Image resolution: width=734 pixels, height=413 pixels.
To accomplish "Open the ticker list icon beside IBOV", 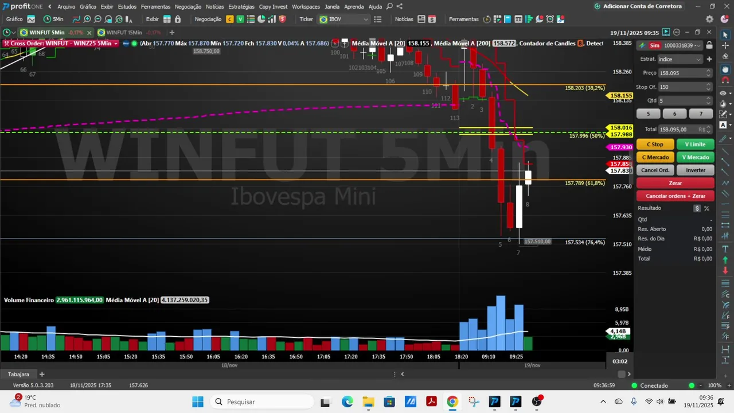I will (x=377, y=19).
